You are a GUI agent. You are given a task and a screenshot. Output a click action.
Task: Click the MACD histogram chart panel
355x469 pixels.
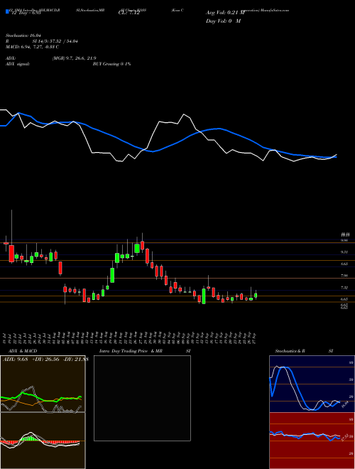43,441
